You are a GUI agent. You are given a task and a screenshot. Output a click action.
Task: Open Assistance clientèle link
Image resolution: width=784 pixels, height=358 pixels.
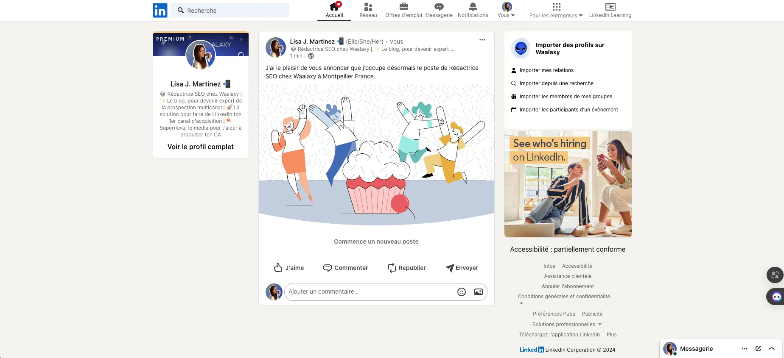(x=568, y=276)
